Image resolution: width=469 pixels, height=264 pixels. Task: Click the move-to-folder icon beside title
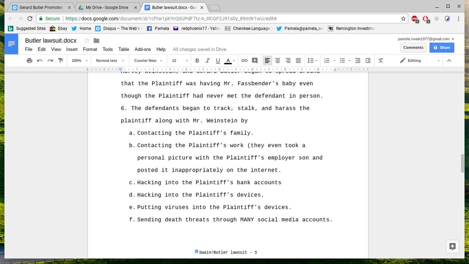point(97,41)
